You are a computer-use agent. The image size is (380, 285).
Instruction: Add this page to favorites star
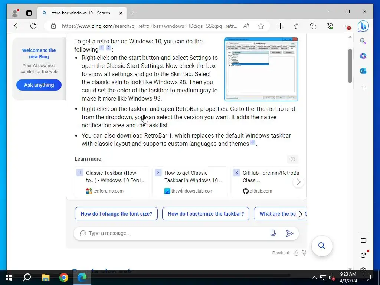[261, 26]
